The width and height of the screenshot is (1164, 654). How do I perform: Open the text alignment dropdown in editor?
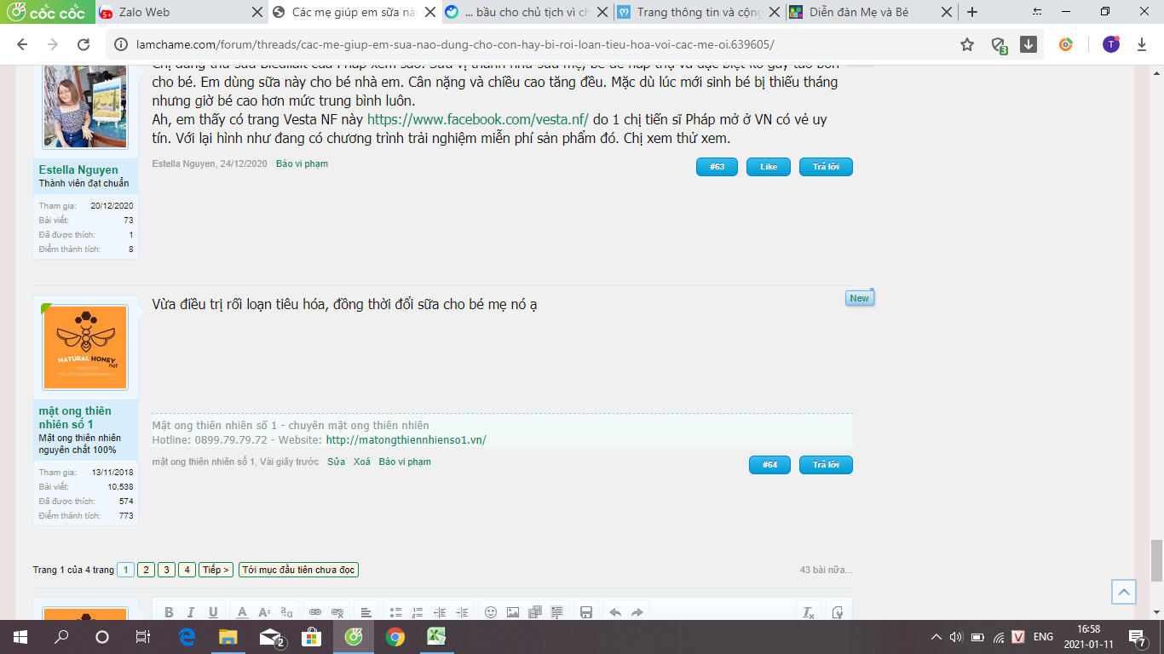click(x=366, y=612)
